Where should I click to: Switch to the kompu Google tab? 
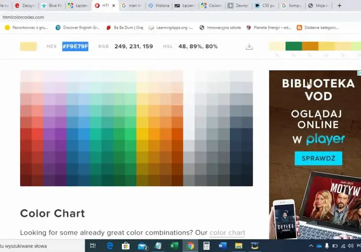coord(292,5)
